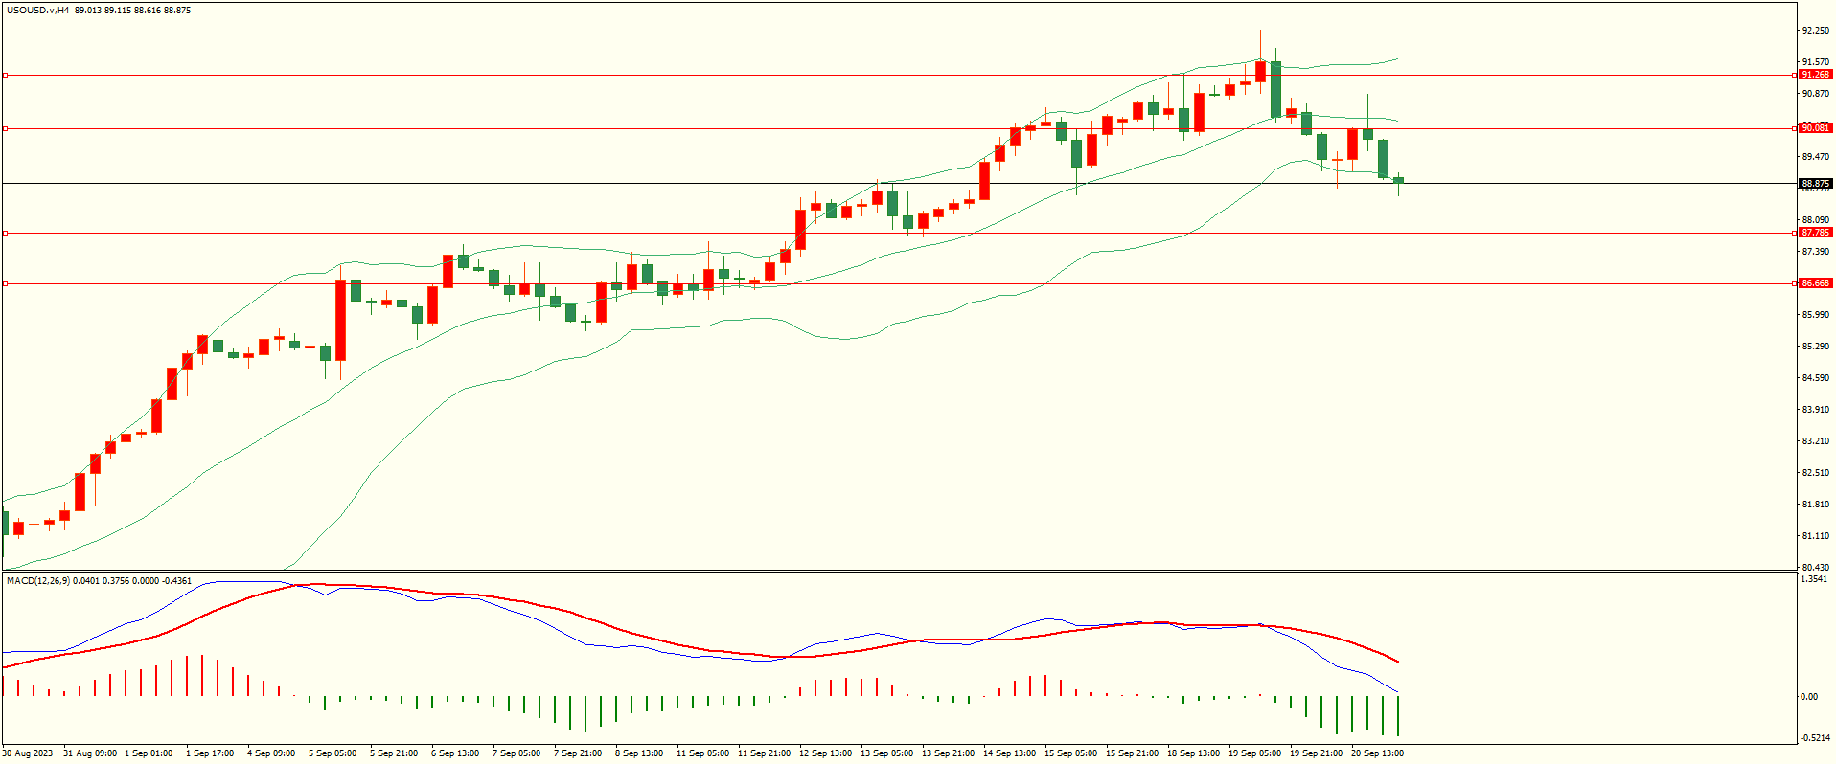
Task: Click the 1.3541 MACD scale value
Action: (1815, 579)
